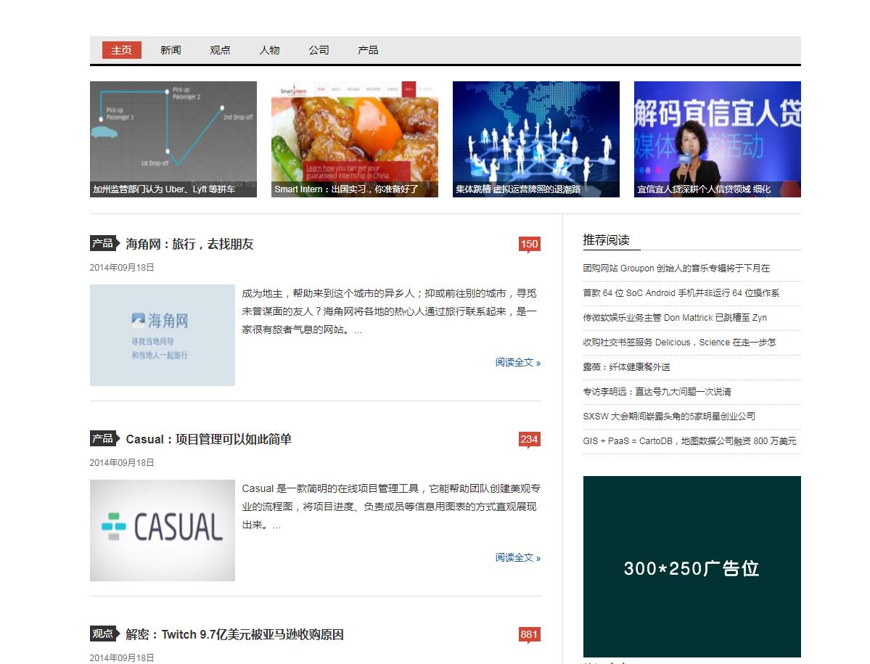This screenshot has width=870, height=664.
Task: Click the 234 comment count badge
Action: click(529, 439)
